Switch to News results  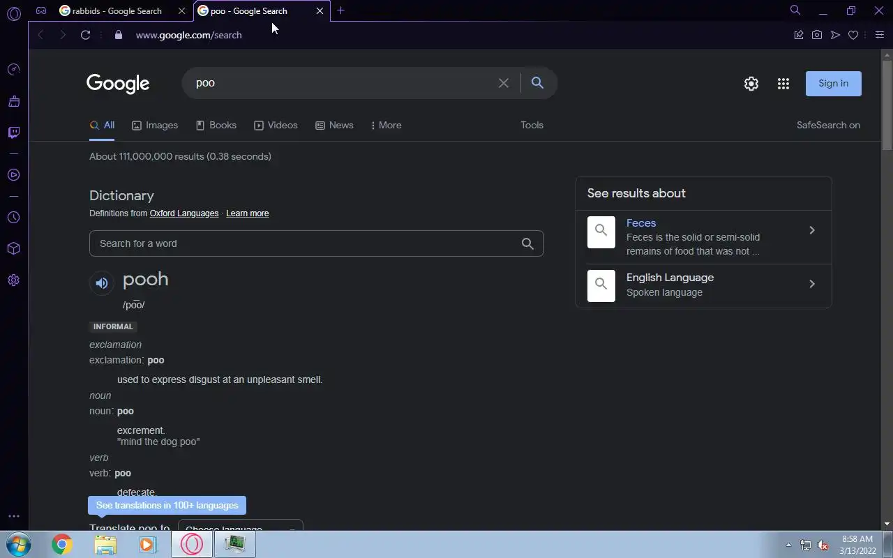pos(334,126)
